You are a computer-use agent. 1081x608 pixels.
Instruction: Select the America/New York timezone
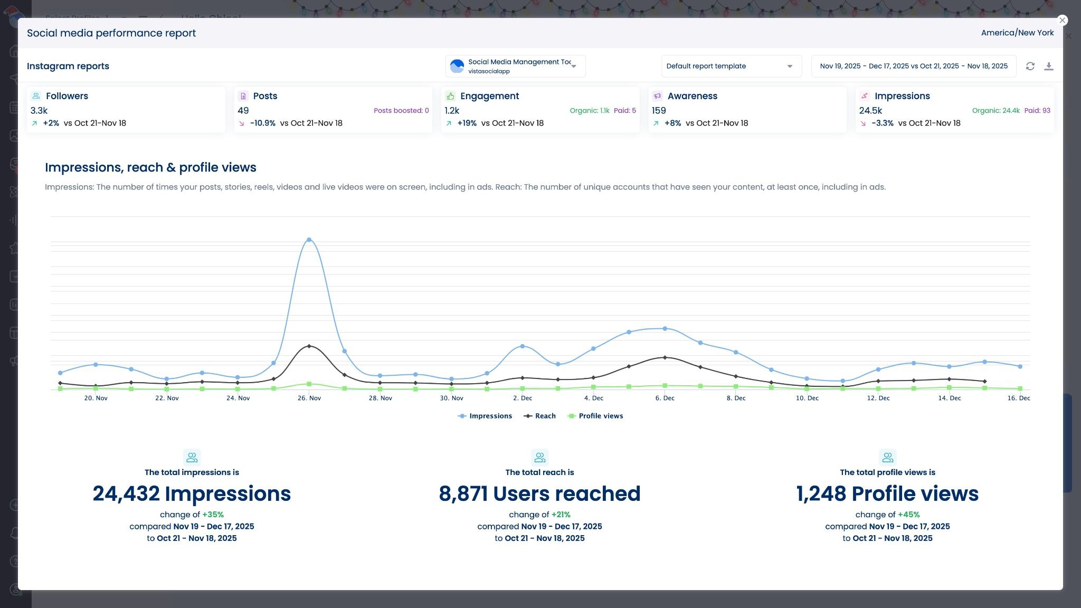(1018, 32)
